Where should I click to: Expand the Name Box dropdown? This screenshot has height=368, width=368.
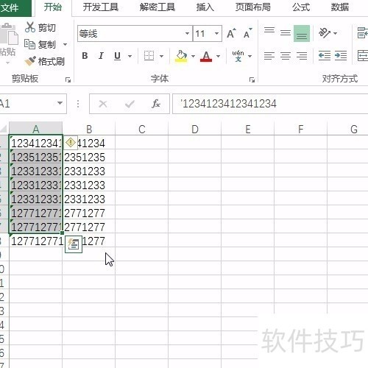pos(60,103)
